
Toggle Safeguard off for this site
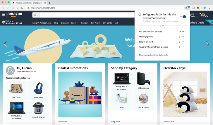[x=183, y=17]
